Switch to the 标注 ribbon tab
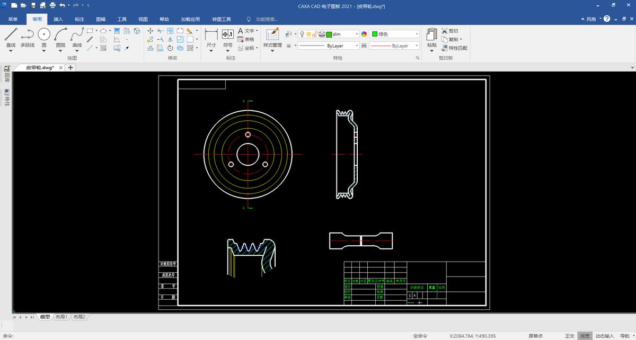636x340 pixels. (x=79, y=19)
